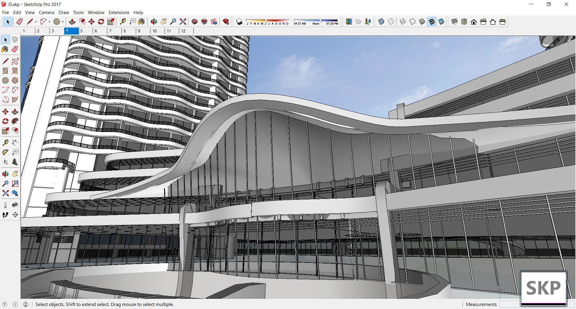Switch to Back view outline house
Image resolution: width=576 pixels, height=309 pixels.
click(493, 22)
